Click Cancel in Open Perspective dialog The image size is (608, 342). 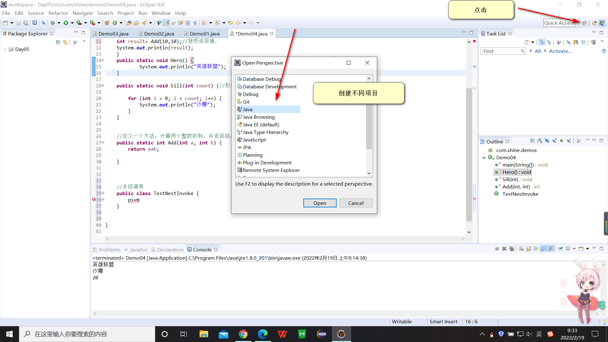356,203
